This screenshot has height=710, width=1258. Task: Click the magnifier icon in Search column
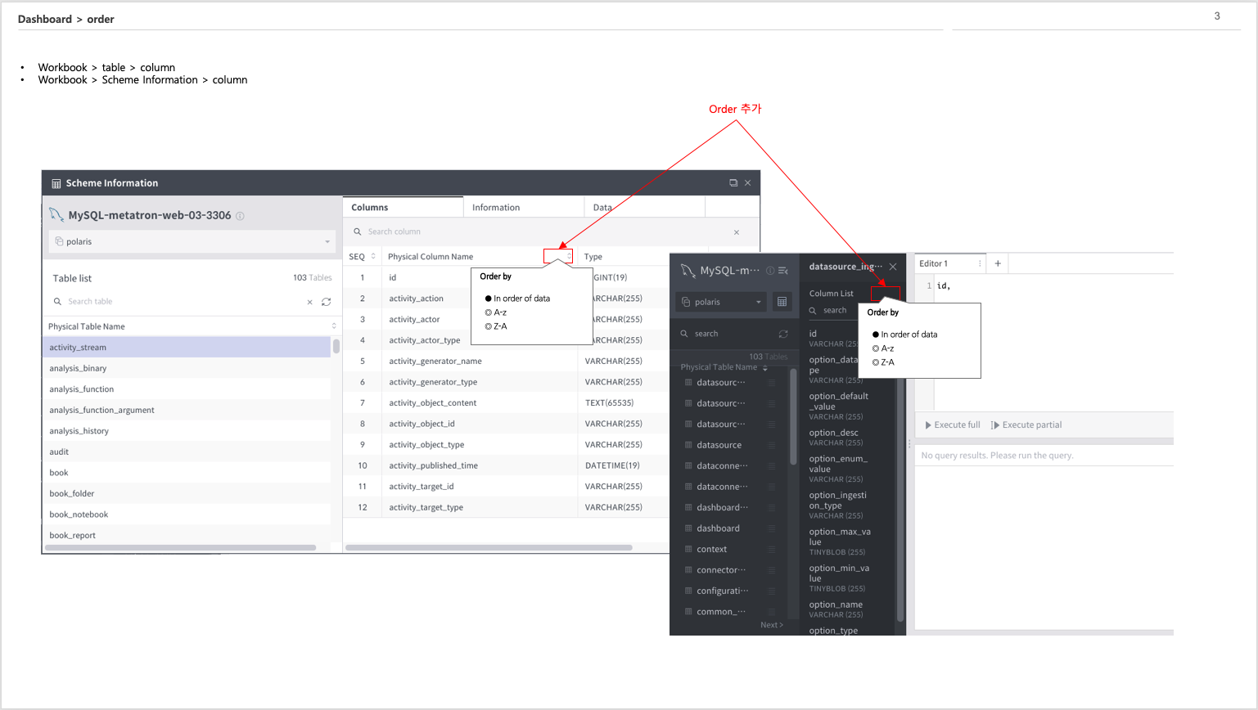[358, 231]
